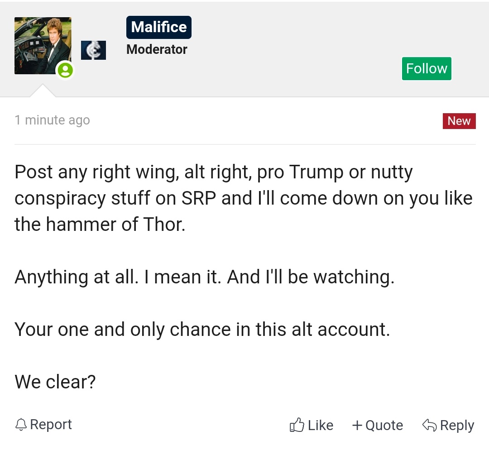The height and width of the screenshot is (450, 489).
Task: Reply to Malifice's post
Action: click(457, 426)
